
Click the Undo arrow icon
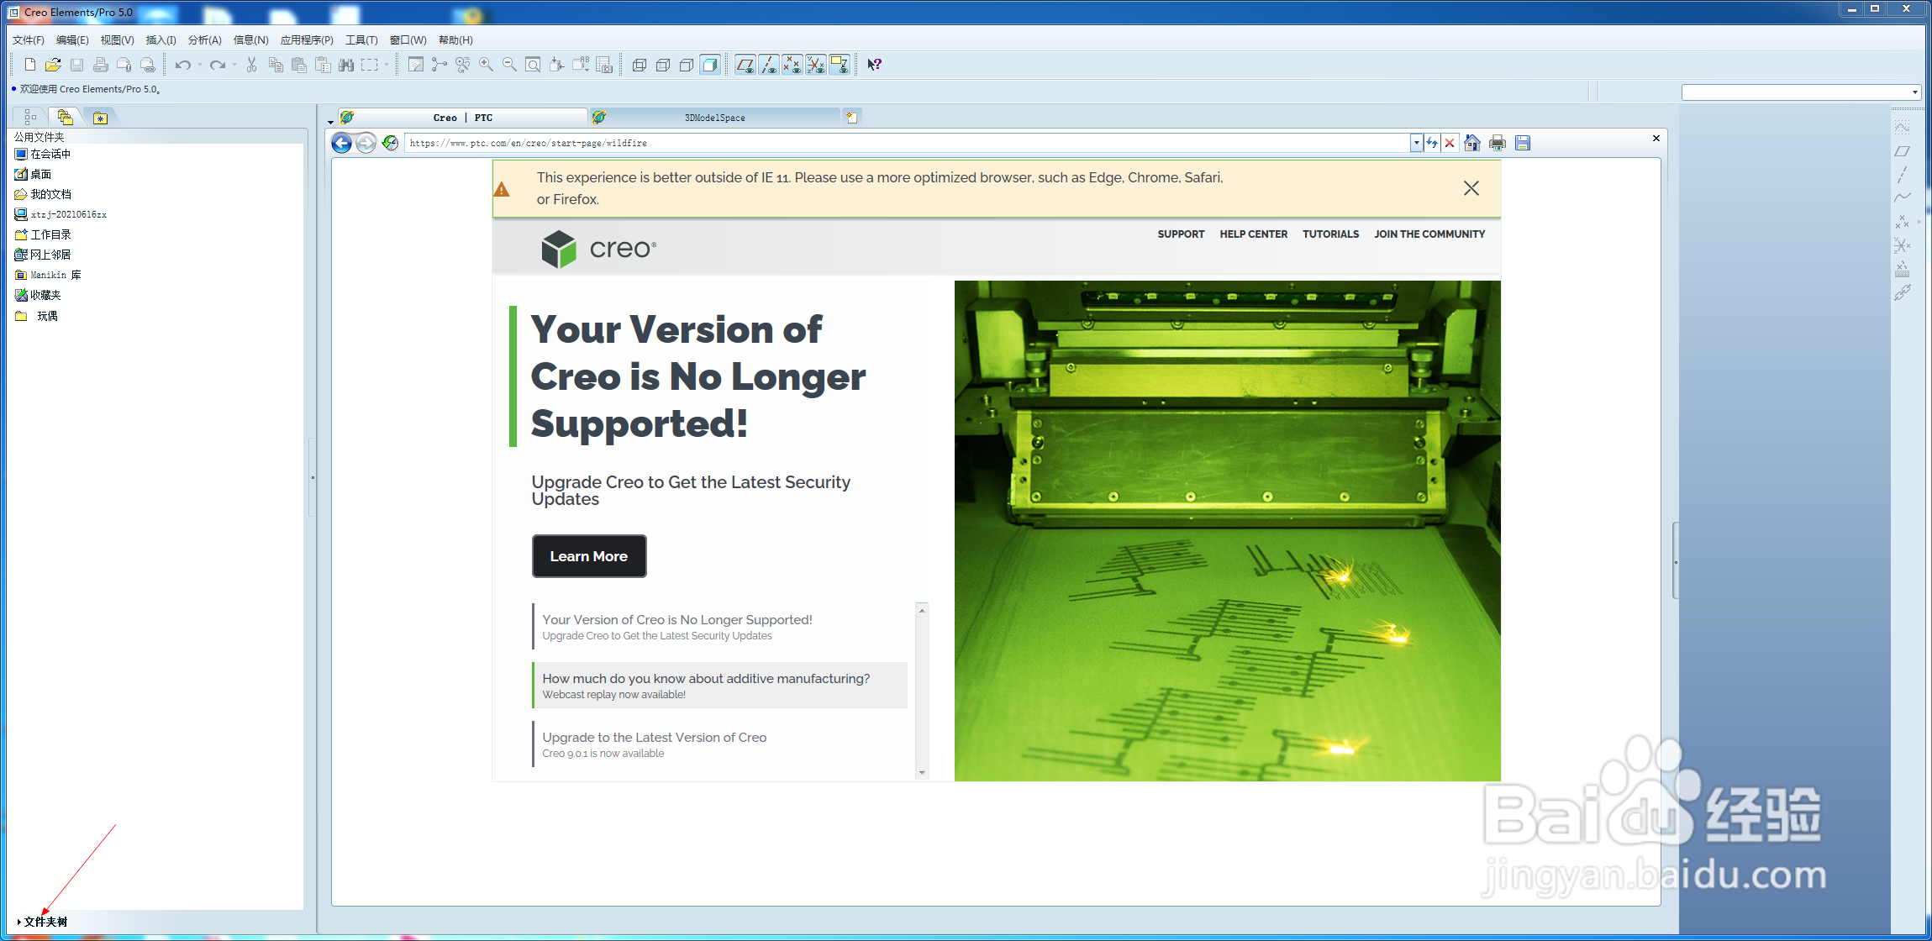(x=182, y=65)
